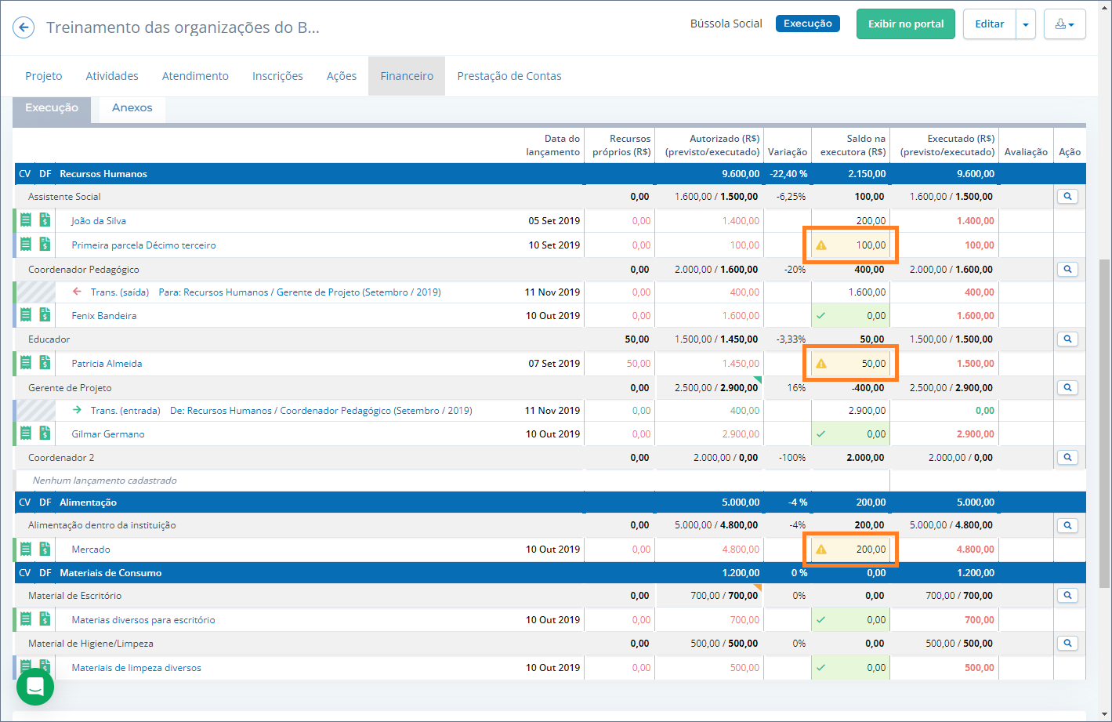Click magnifier icon for Coordenador Pedagógico

(x=1067, y=270)
